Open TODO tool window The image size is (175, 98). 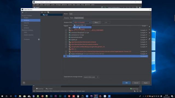[x=49, y=89]
